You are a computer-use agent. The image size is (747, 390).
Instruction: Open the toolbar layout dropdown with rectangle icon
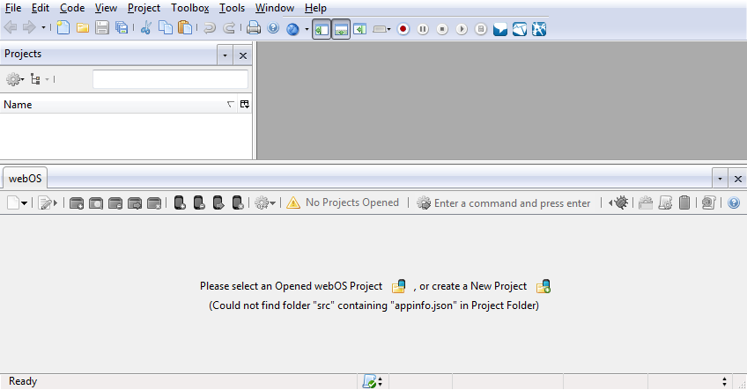tap(381, 29)
